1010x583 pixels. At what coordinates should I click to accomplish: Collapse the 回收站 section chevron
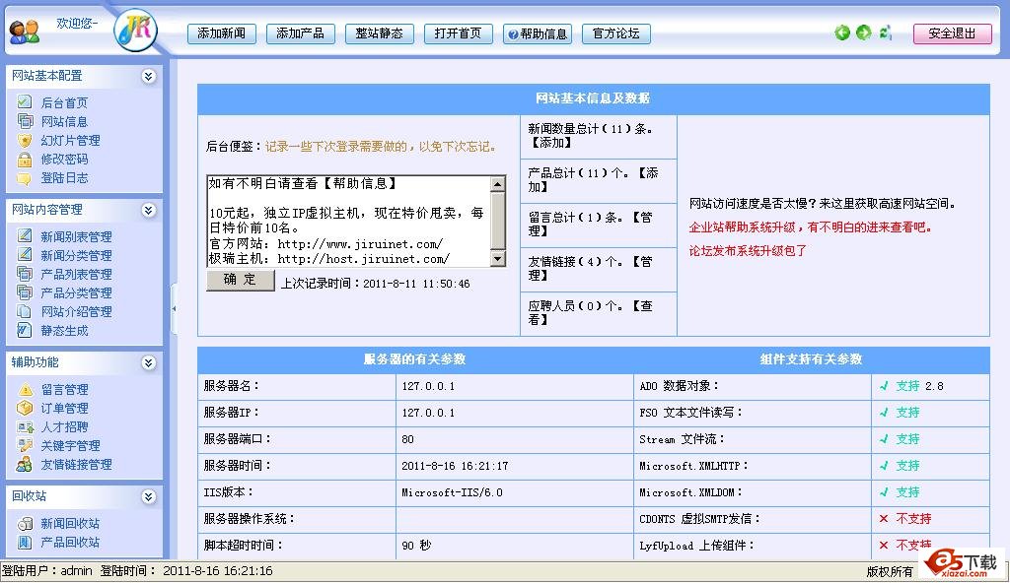point(148,496)
